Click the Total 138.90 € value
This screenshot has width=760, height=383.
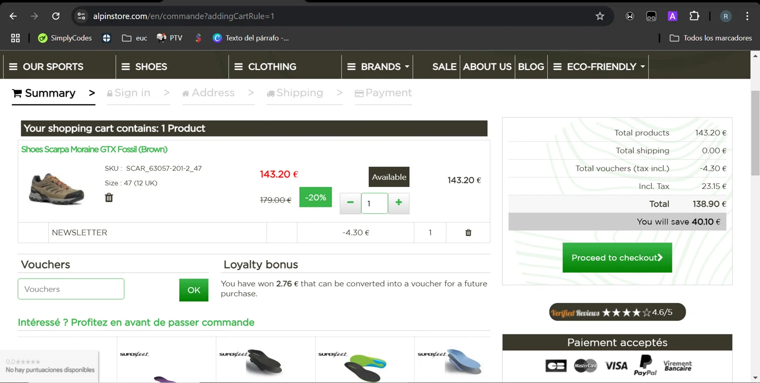tap(709, 204)
